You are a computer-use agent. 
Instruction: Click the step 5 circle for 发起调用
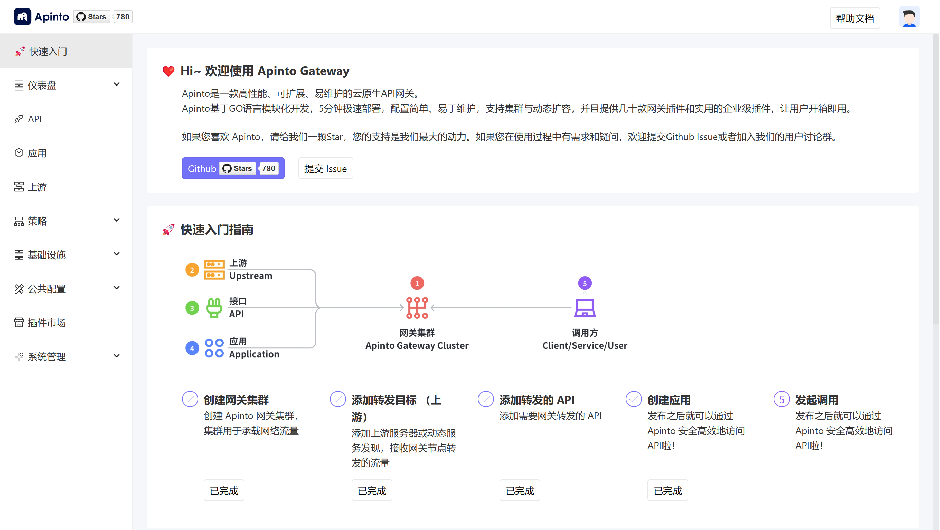(x=782, y=399)
